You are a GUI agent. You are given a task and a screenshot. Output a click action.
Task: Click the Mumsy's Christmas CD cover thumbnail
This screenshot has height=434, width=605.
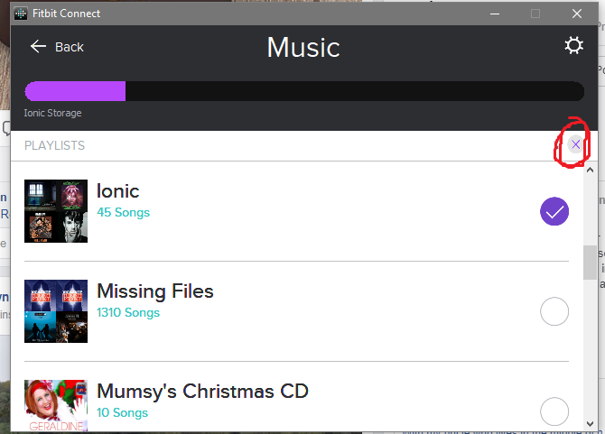[56, 406]
